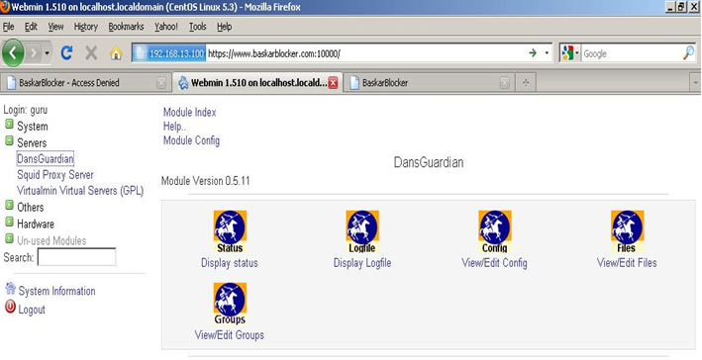The image size is (702, 360).
Task: Open Module Config
Action: point(191,140)
